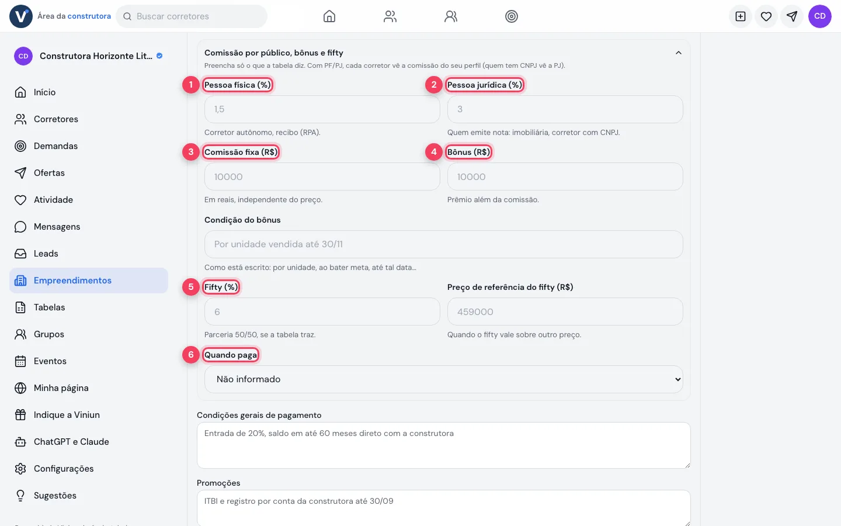Focus the Comissão fixa (R$) field
841x526 pixels.
pyautogui.click(x=322, y=177)
